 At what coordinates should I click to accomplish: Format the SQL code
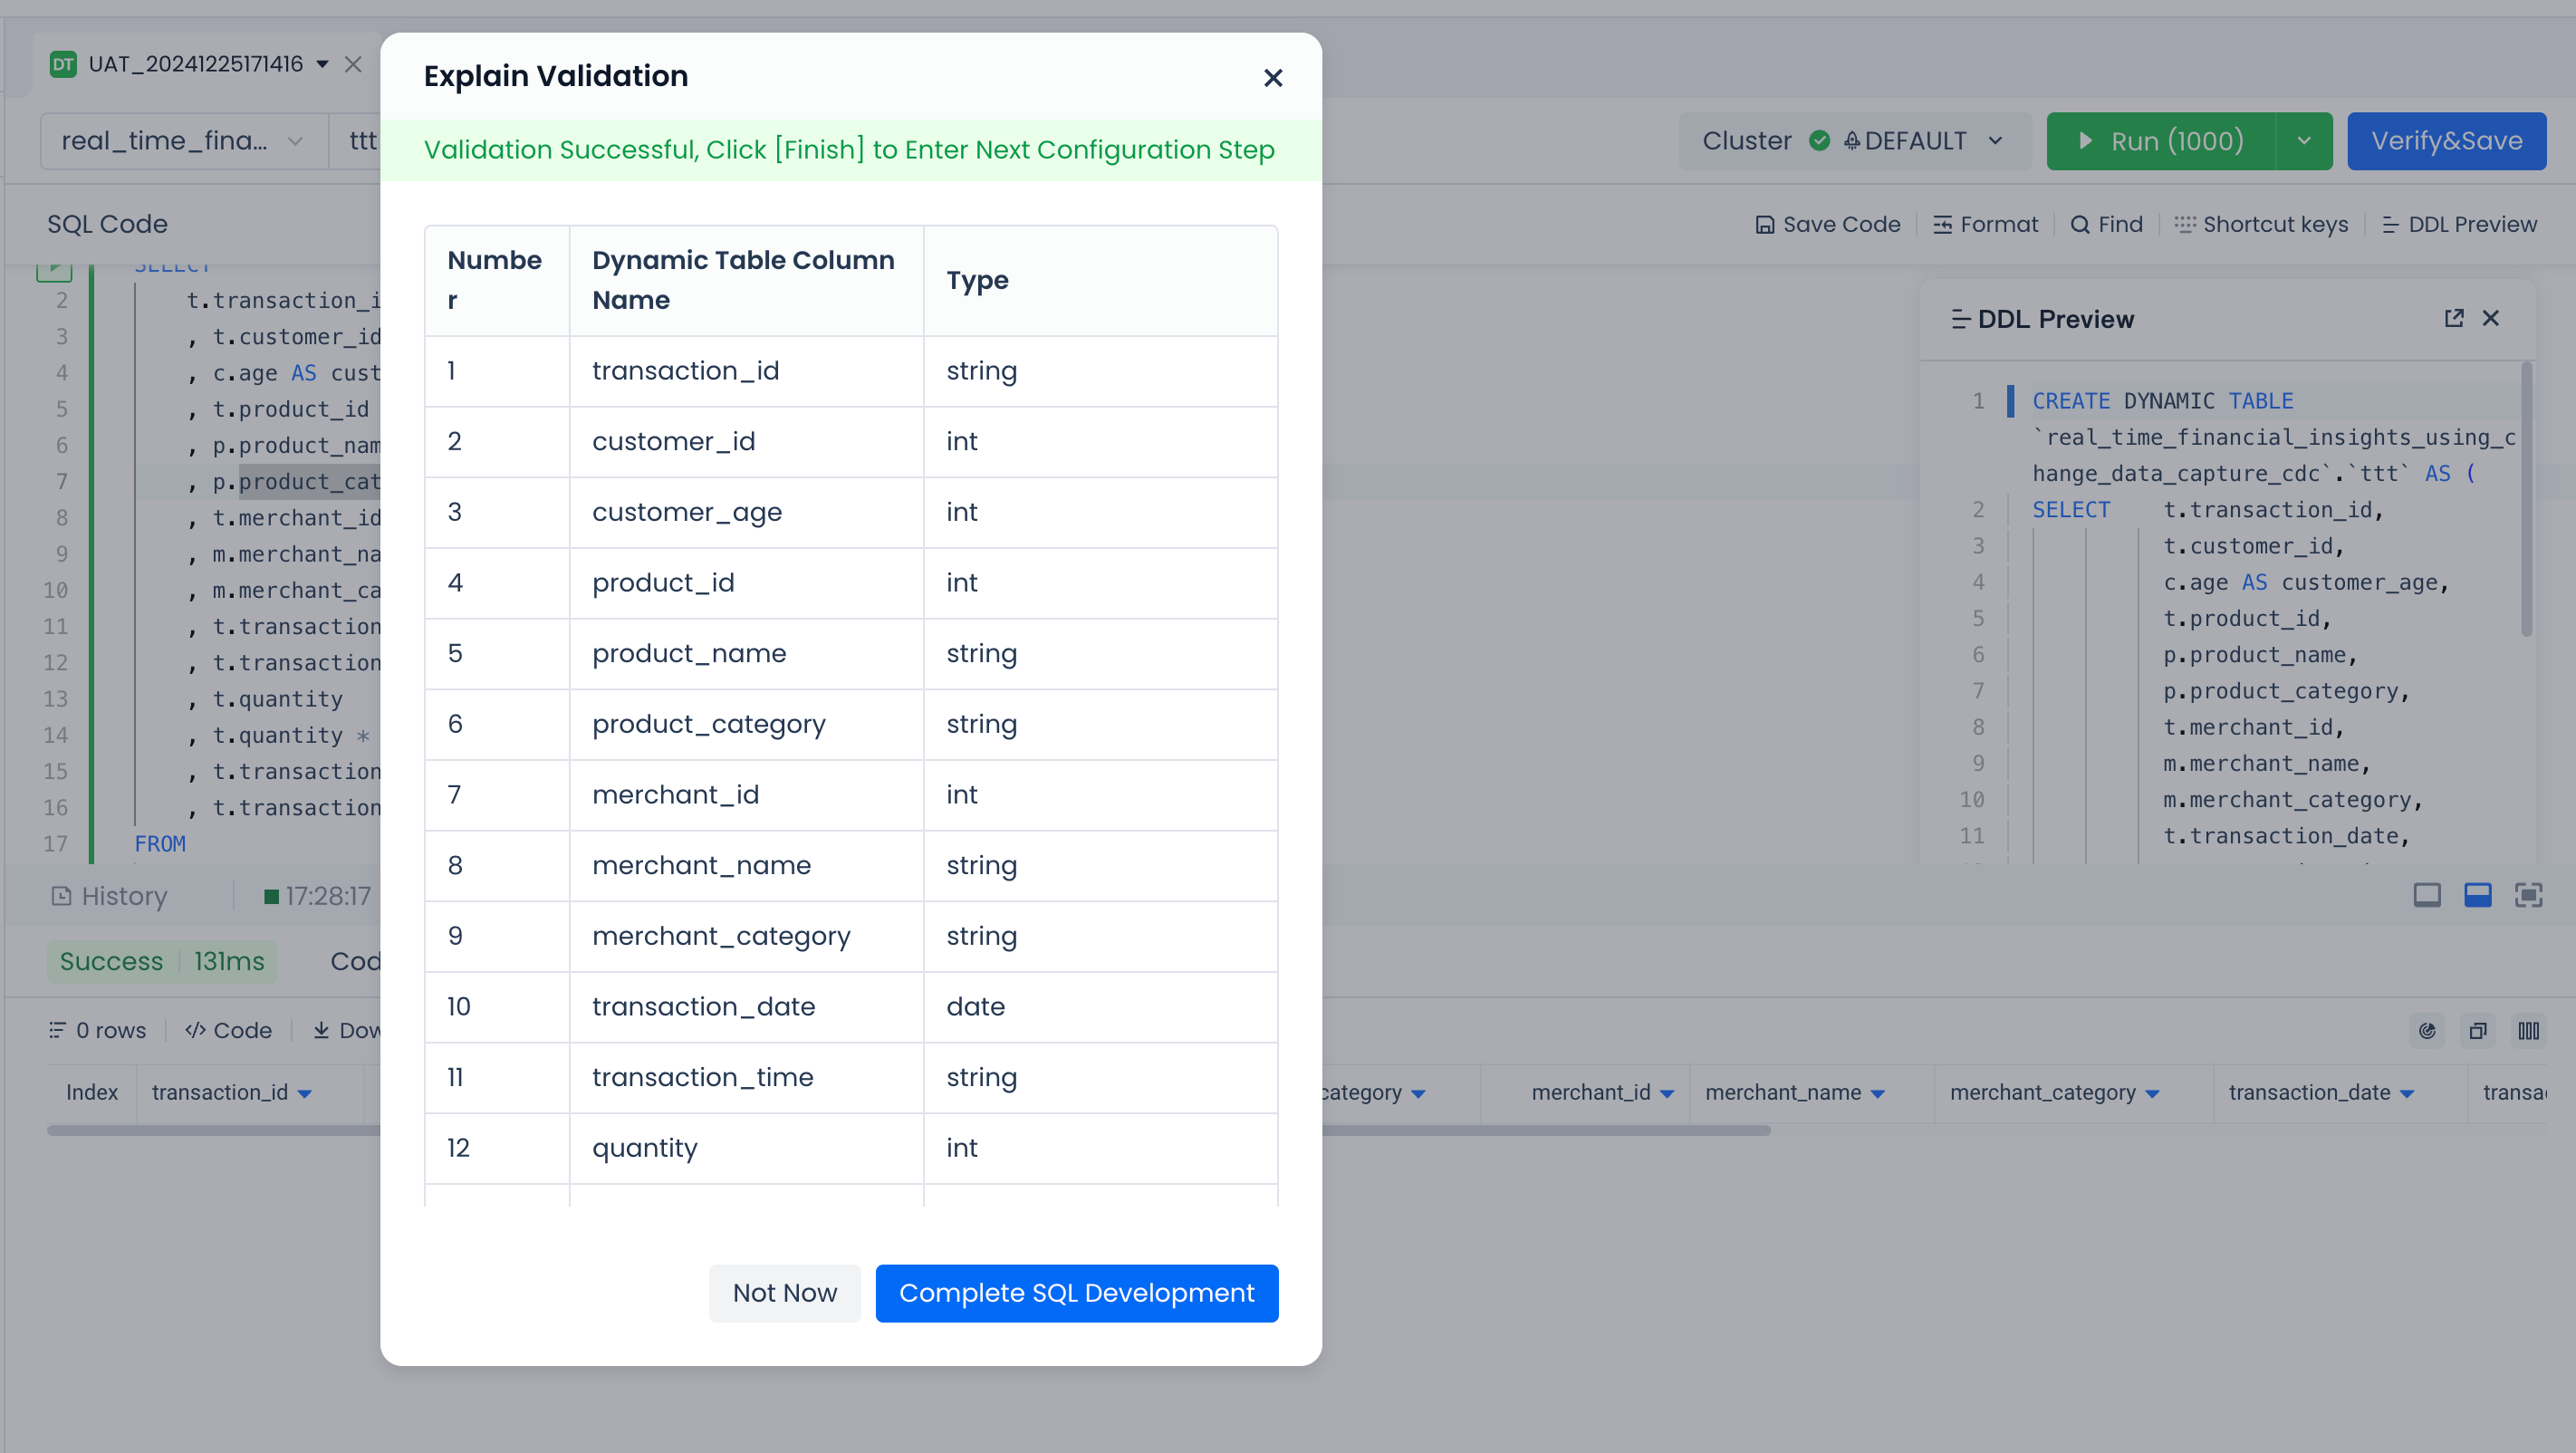click(x=1985, y=225)
